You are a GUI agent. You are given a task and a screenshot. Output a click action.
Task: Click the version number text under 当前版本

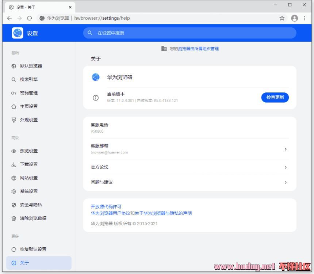tap(142, 100)
